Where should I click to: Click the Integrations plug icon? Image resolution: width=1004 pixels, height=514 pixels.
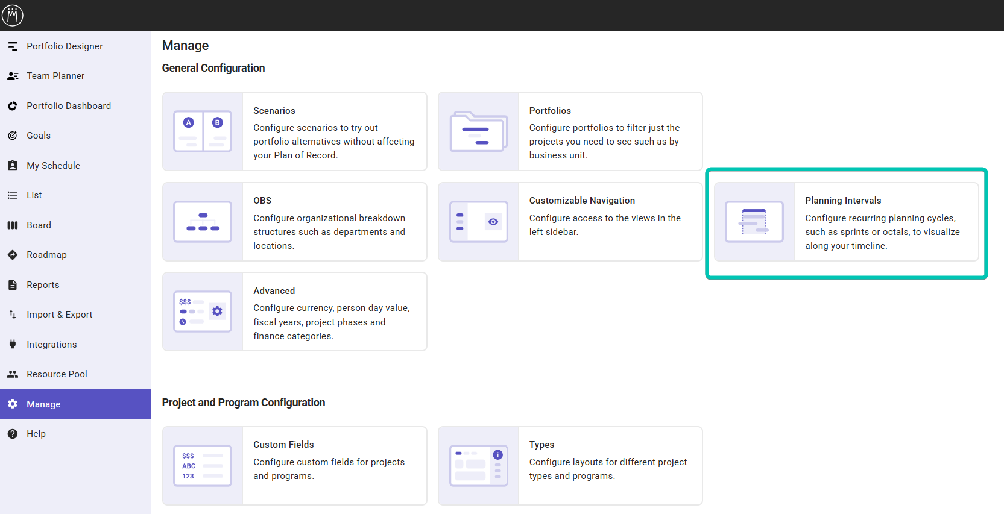pos(13,345)
